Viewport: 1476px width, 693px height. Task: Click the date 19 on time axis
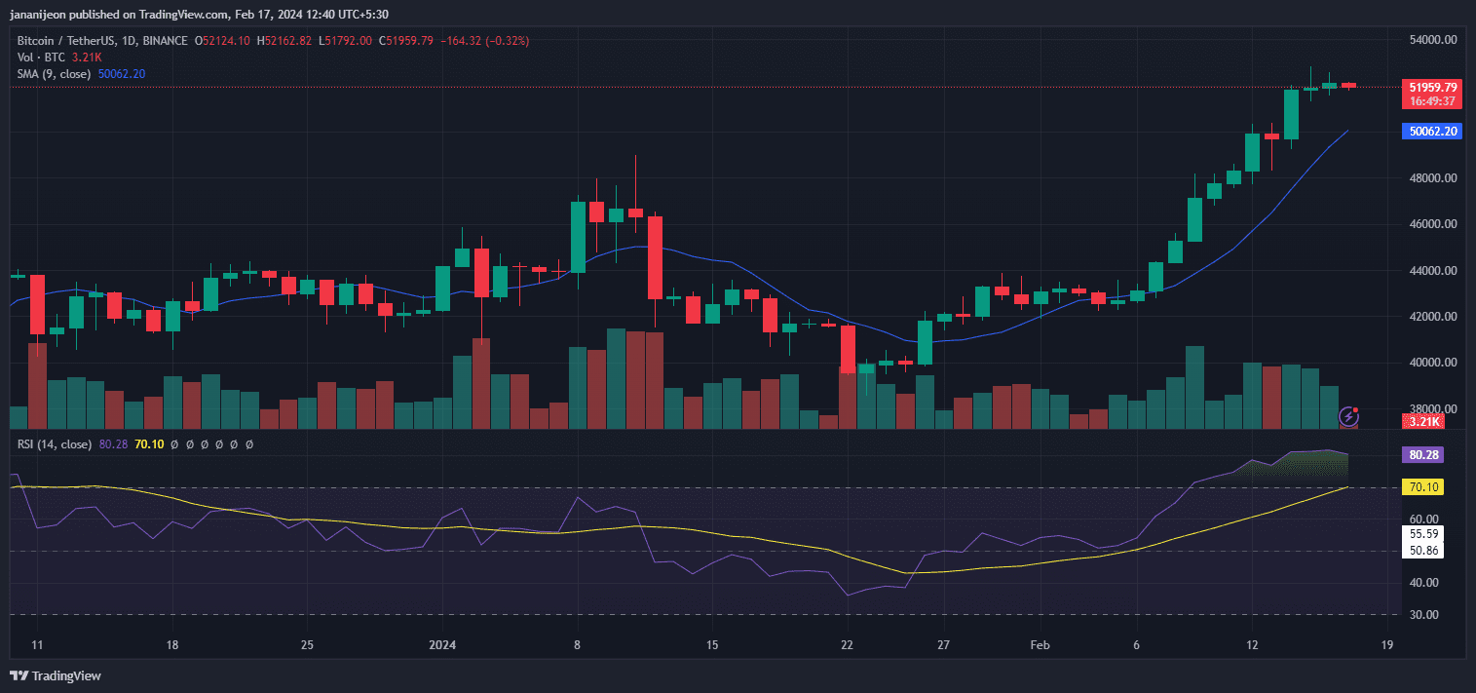click(1386, 645)
